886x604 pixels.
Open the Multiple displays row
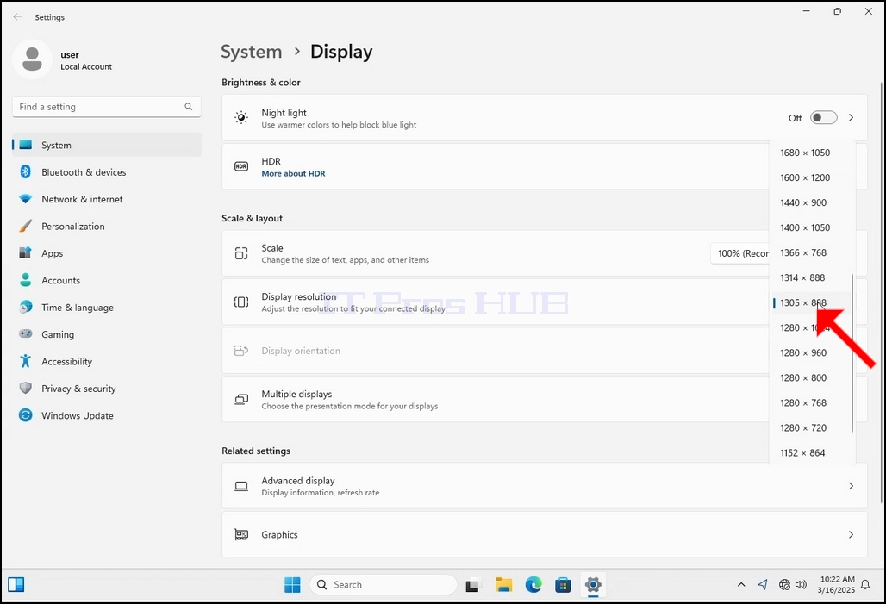[x=545, y=400]
